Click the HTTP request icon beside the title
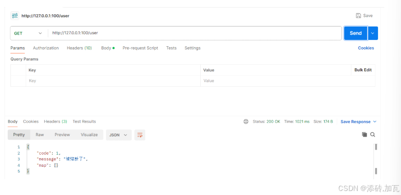This screenshot has height=195, width=401. (x=14, y=16)
